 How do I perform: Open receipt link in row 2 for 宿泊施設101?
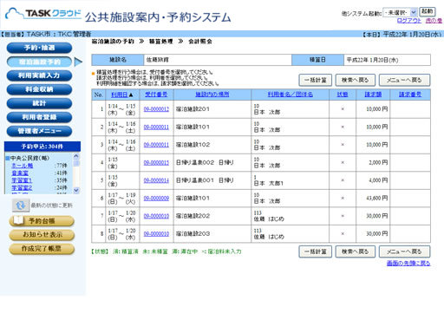point(156,127)
